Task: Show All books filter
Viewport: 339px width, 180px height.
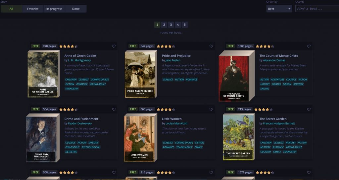Action: [11, 9]
